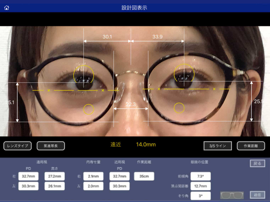Click the 30.1 measurement label
This screenshot has height=202, width=270.
[107, 37]
